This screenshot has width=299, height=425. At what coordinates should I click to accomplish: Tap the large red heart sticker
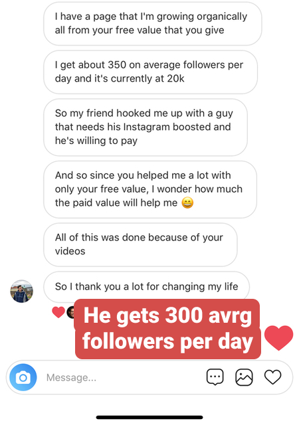click(x=278, y=338)
